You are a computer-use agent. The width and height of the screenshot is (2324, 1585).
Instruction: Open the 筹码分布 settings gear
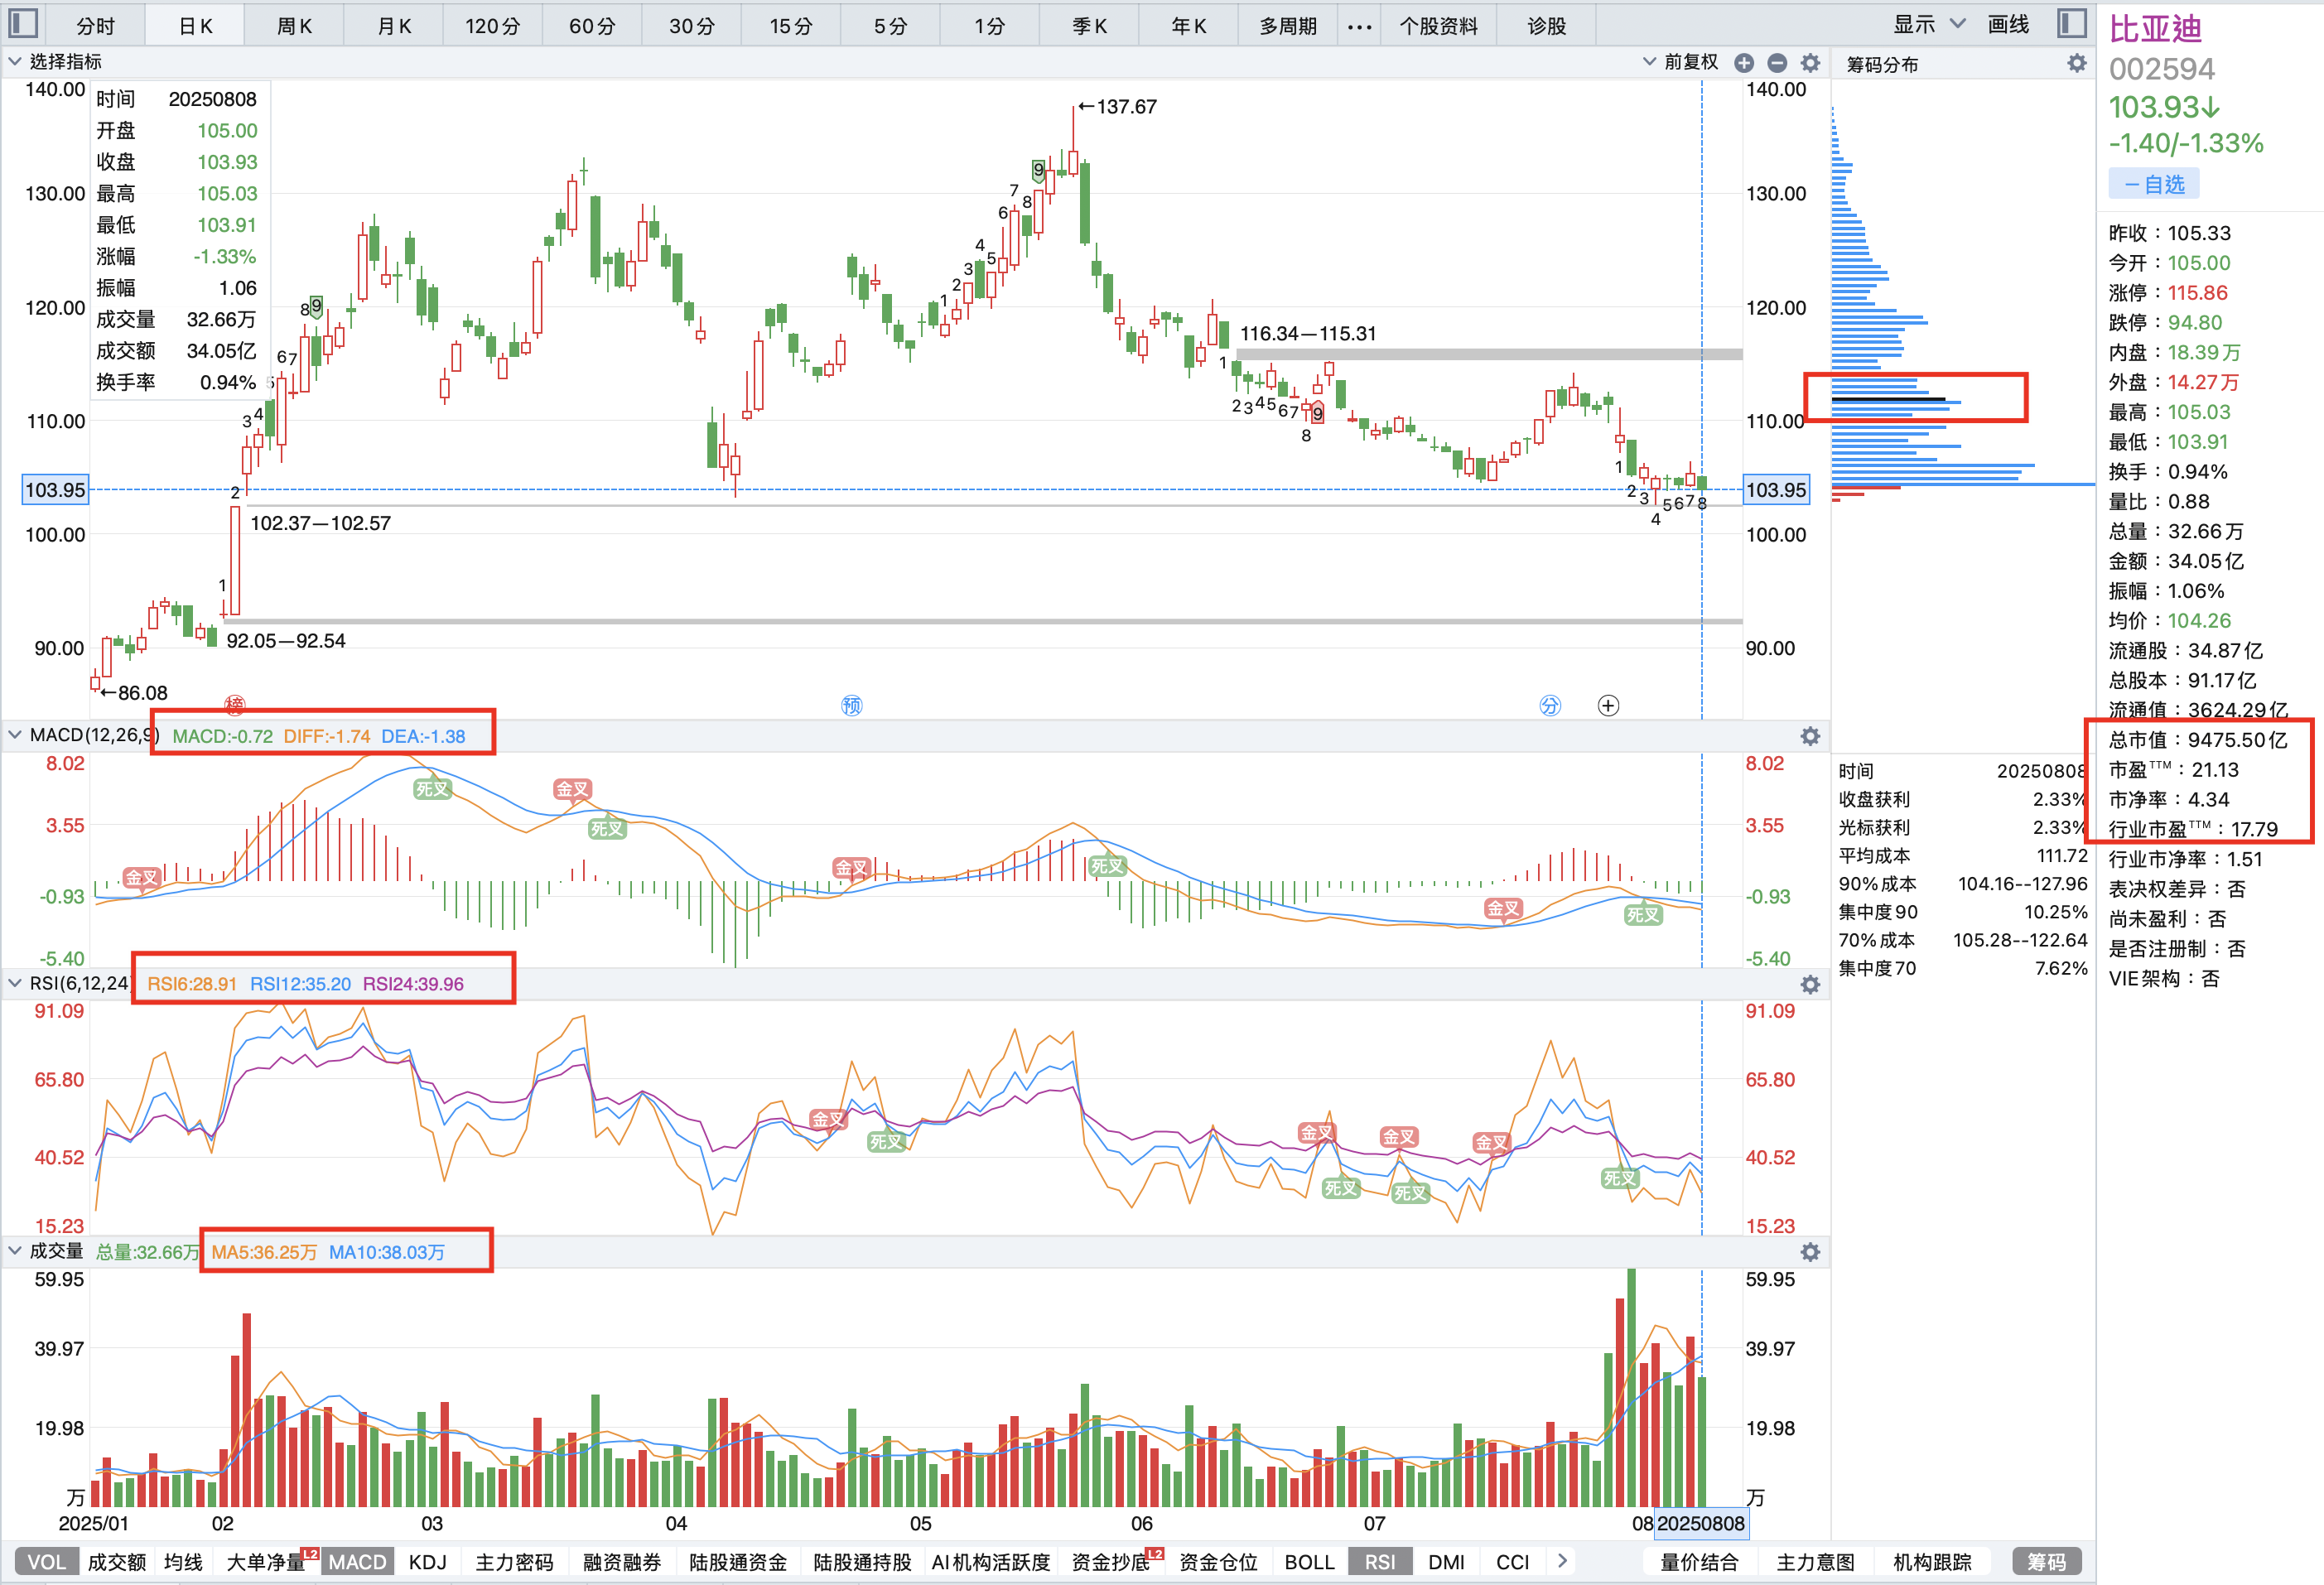2077,63
